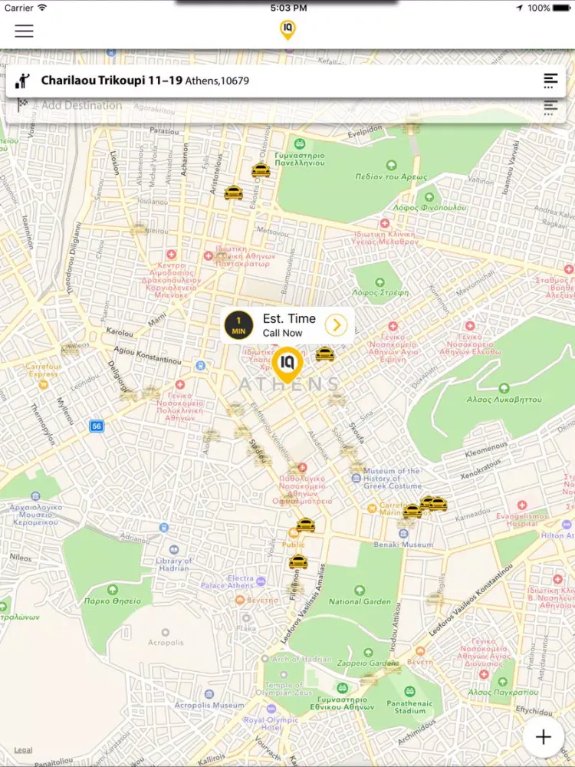This screenshot has width=575, height=767.
Task: Tap the Royal Olympic Hotel marker
Action: pos(271,709)
